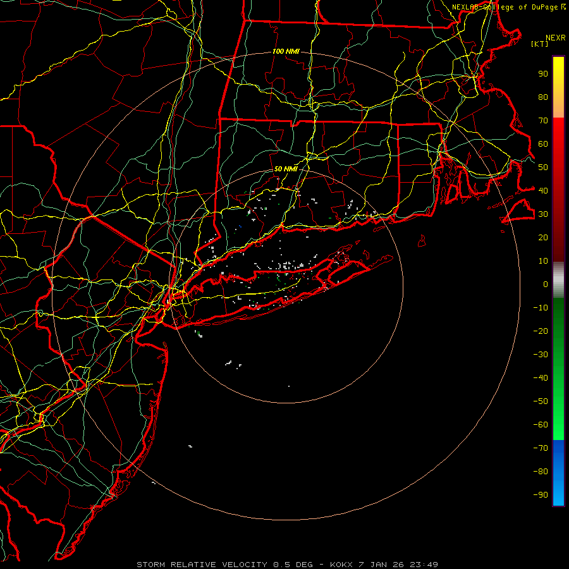The width and height of the screenshot is (569, 569).
Task: Select the 20 value on the velocity scale
Action: 543,238
